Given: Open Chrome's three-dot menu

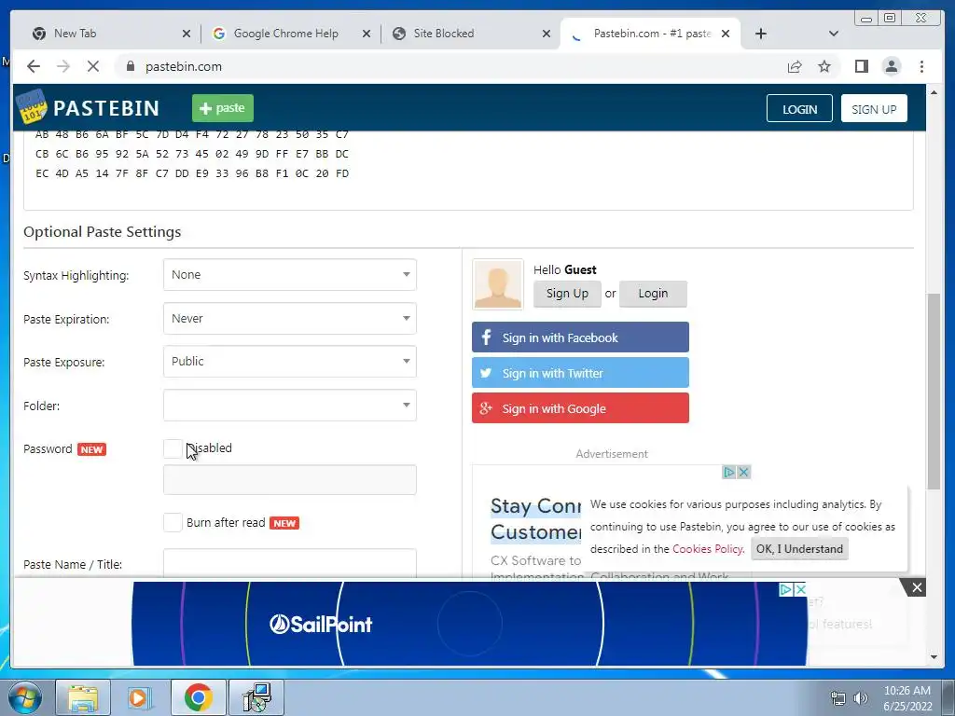Looking at the screenshot, I should pyautogui.click(x=921, y=66).
